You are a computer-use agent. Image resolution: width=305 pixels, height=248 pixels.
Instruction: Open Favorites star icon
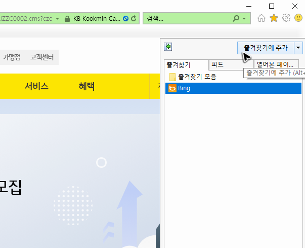tap(274, 18)
